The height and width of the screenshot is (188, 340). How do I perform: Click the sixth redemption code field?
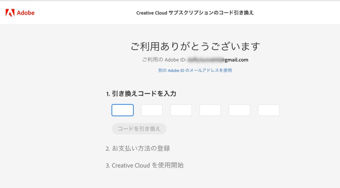pyautogui.click(x=269, y=110)
